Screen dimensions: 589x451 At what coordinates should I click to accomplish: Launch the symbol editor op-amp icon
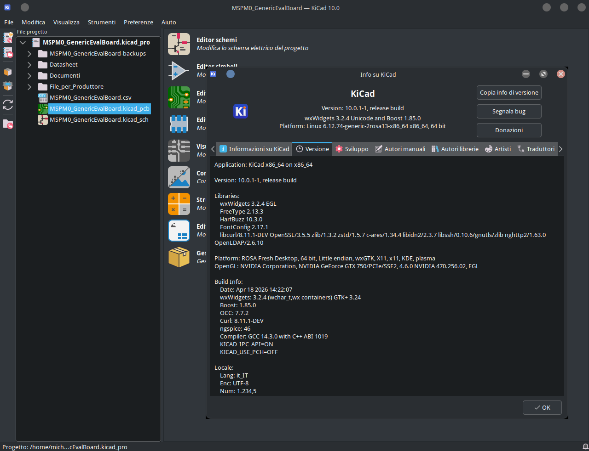coord(179,71)
